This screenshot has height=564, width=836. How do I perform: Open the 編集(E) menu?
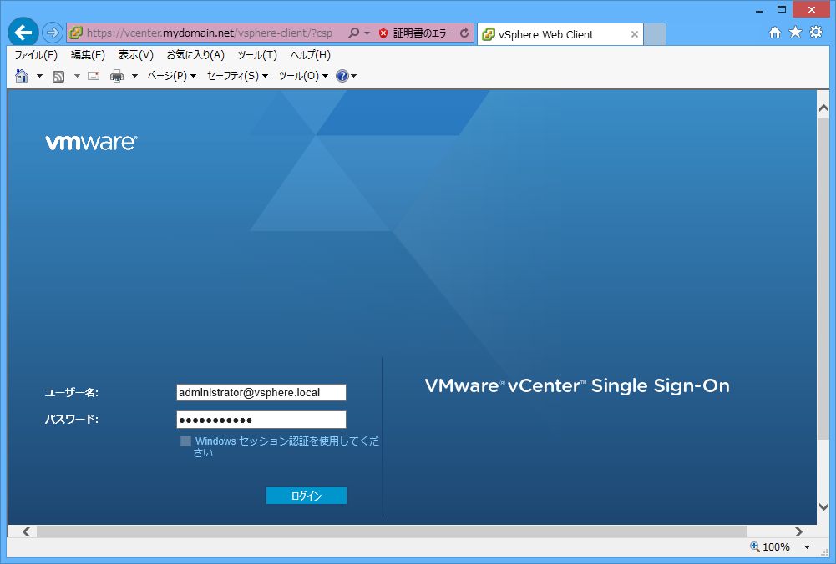[88, 55]
